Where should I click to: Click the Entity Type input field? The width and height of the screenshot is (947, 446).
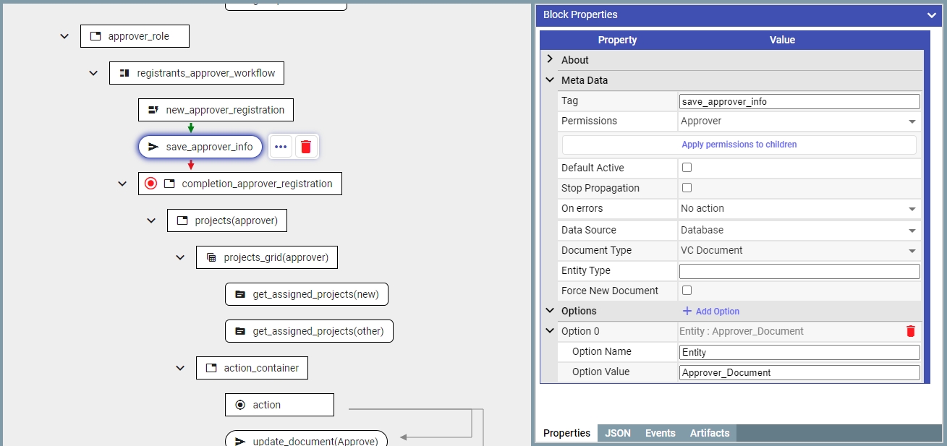[x=799, y=271]
